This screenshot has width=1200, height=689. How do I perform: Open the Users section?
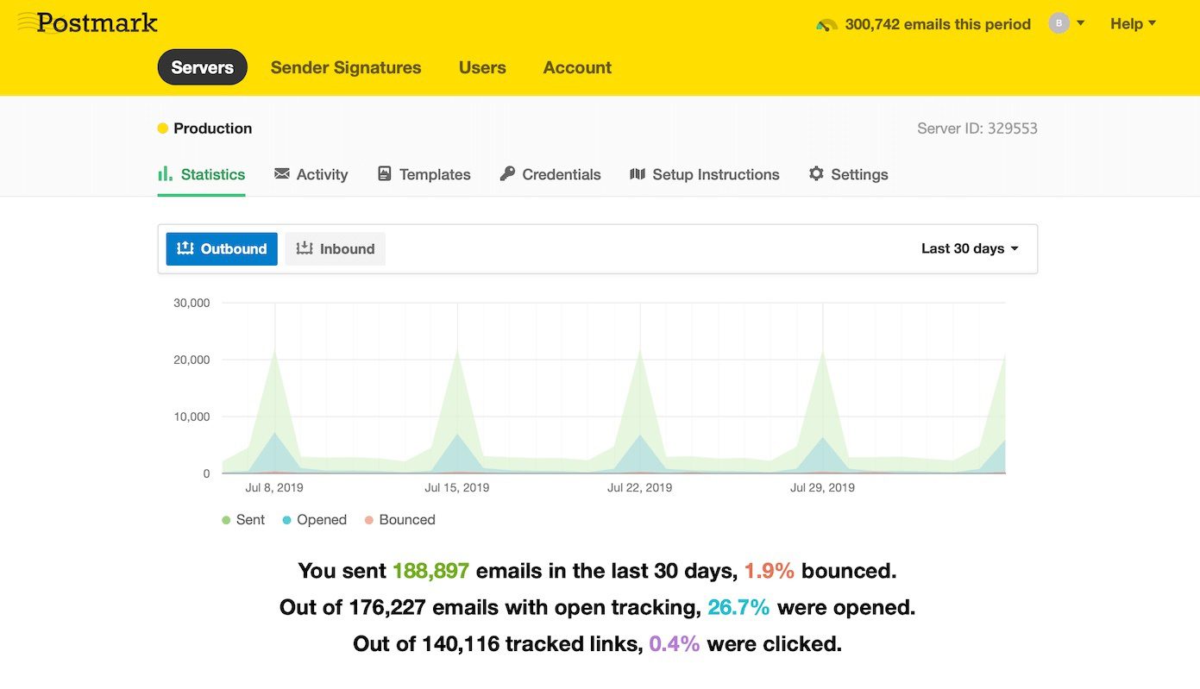pos(482,67)
